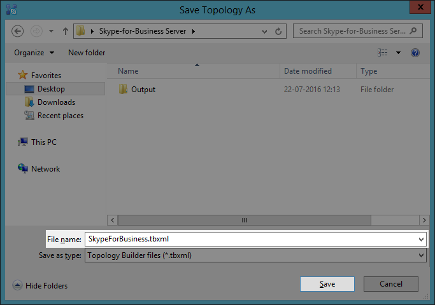Click the Forward navigation arrow
The height and width of the screenshot is (305, 435).
click(x=36, y=31)
